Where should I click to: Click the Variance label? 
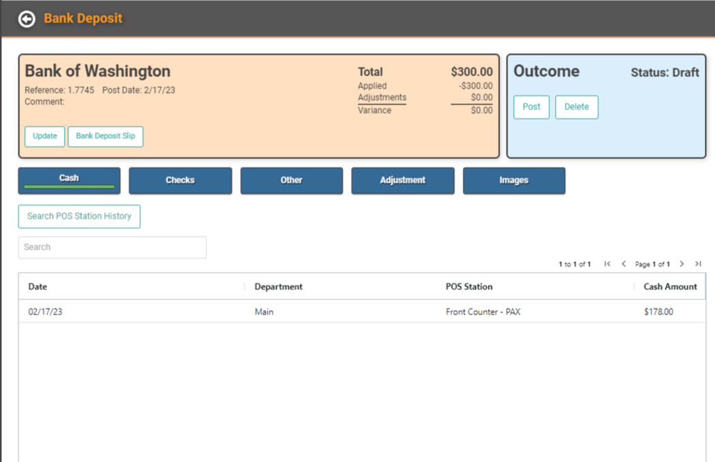[x=375, y=110]
